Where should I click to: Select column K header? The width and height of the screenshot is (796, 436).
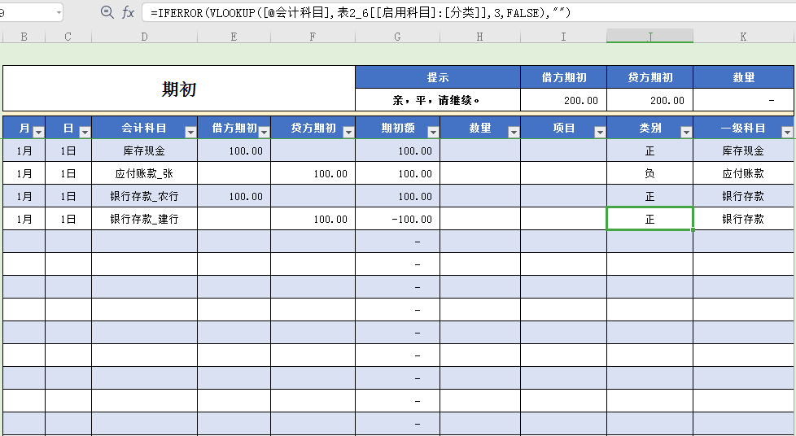click(x=743, y=36)
